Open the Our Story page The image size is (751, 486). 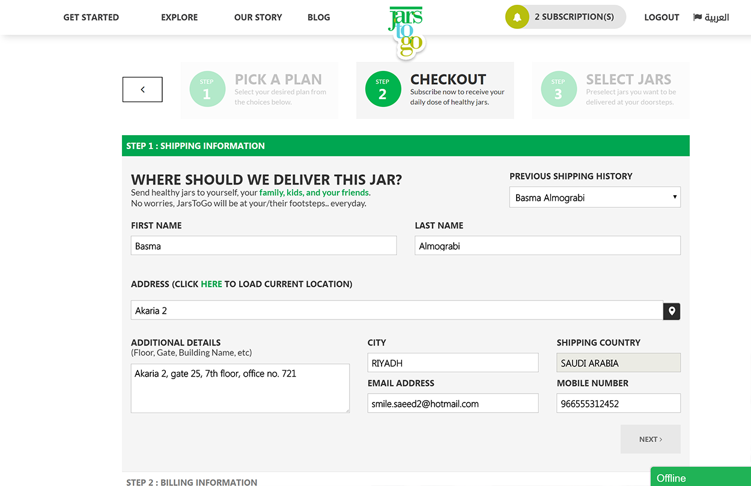tap(258, 17)
